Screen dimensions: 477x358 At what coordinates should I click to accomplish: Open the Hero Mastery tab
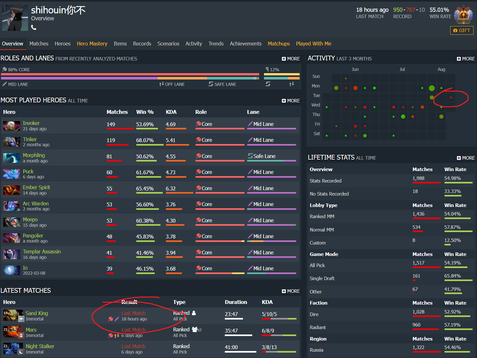tap(92, 44)
